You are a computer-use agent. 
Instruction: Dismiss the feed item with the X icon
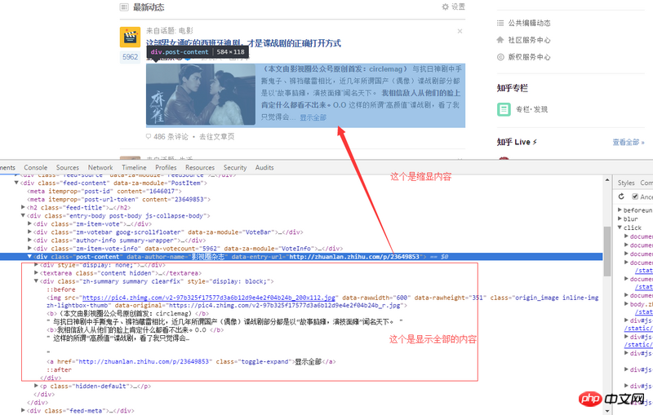click(460, 31)
